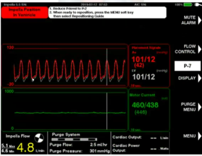Image resolution: width=202 pixels, height=156 pixels.
Task: Click the red Impella Position in Ventricle alarm
Action: coord(24,12)
